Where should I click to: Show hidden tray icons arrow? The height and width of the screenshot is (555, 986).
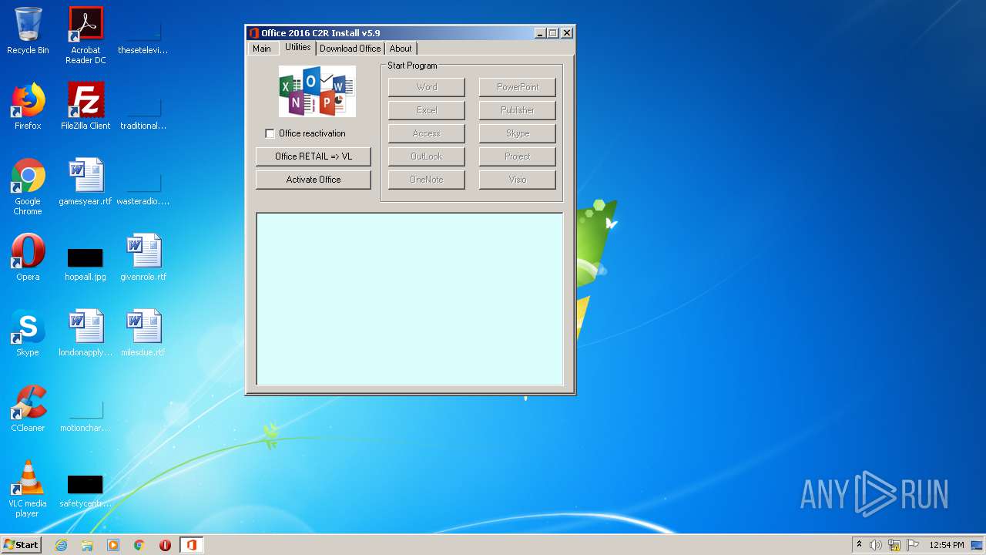(859, 544)
